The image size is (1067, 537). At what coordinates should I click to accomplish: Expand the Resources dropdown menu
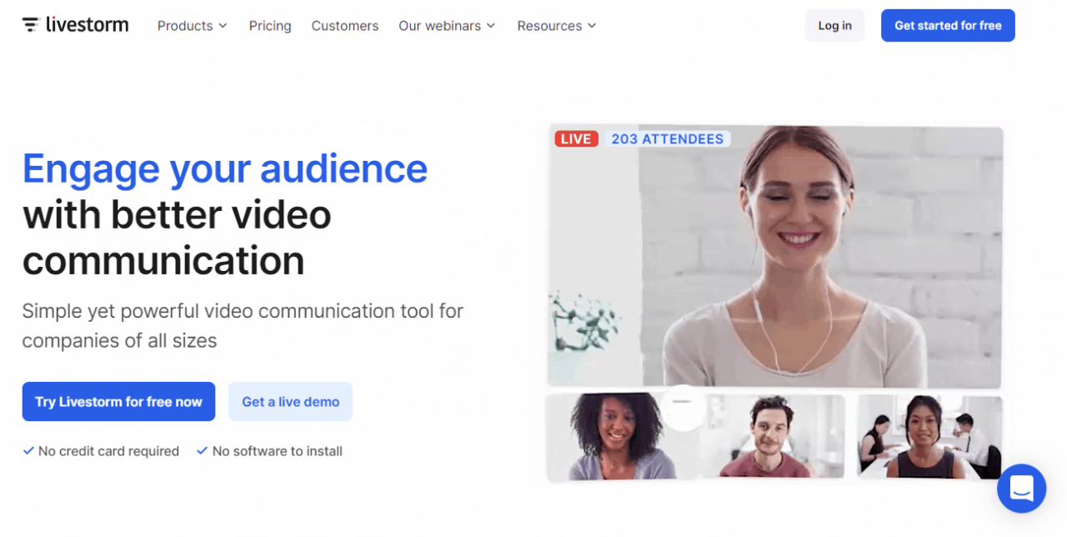coord(557,26)
